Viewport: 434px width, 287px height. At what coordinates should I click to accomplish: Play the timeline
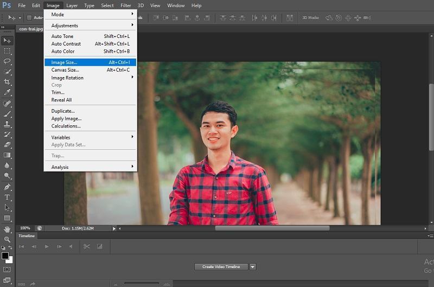click(x=47, y=246)
